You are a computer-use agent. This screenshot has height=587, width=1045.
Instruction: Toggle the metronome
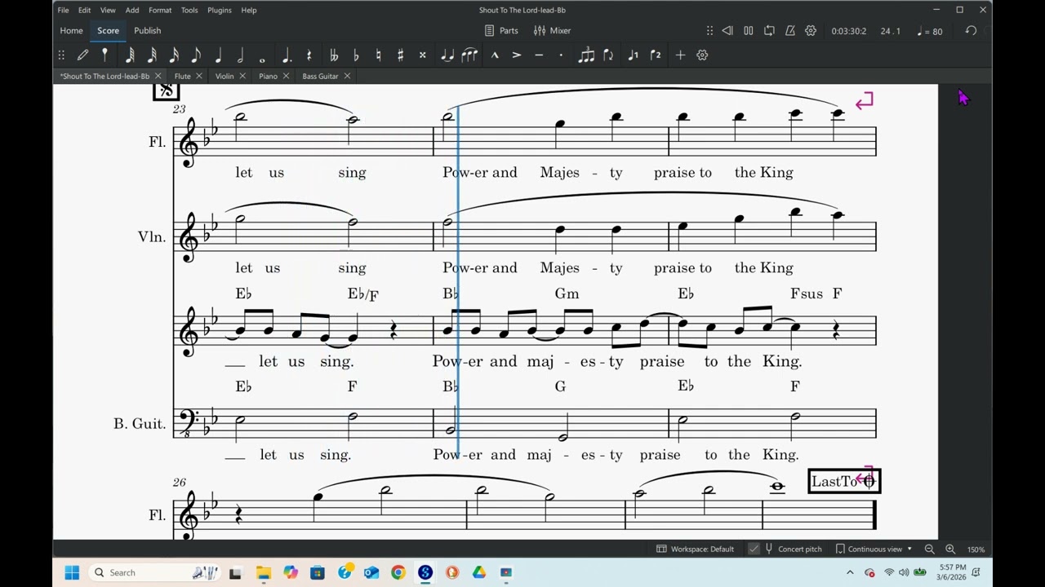coord(789,30)
